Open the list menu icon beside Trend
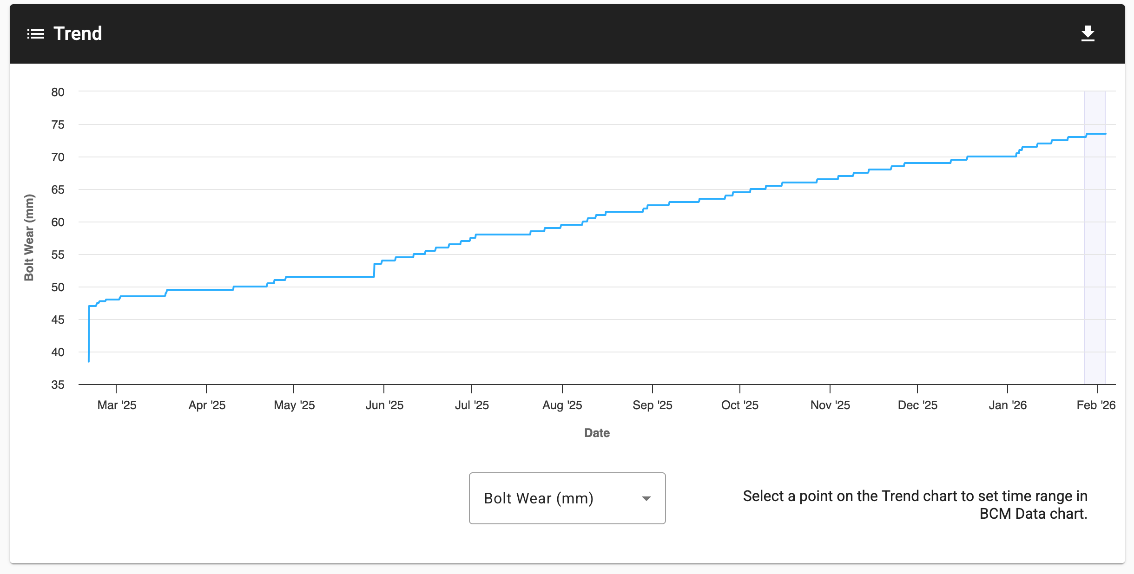 coord(36,34)
